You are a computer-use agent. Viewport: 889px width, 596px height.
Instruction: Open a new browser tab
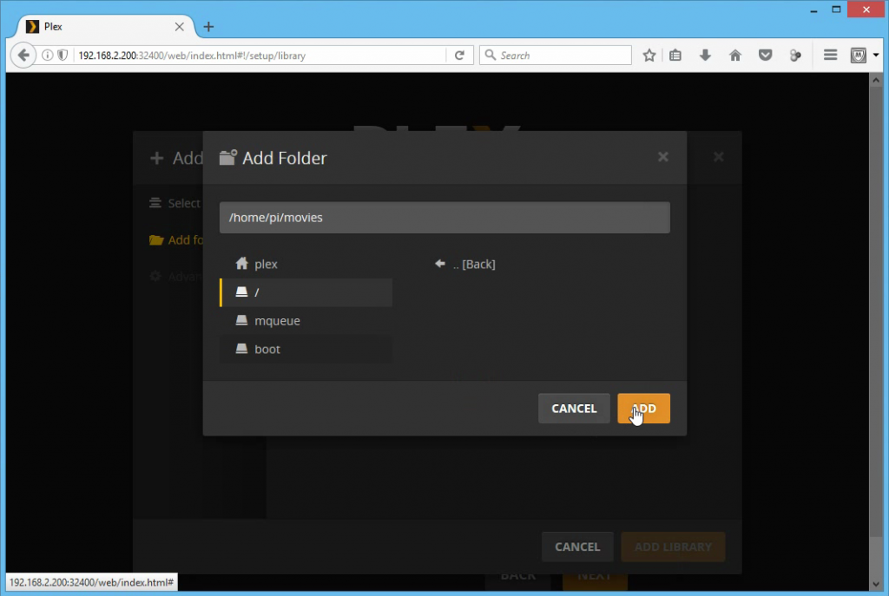pyautogui.click(x=208, y=27)
